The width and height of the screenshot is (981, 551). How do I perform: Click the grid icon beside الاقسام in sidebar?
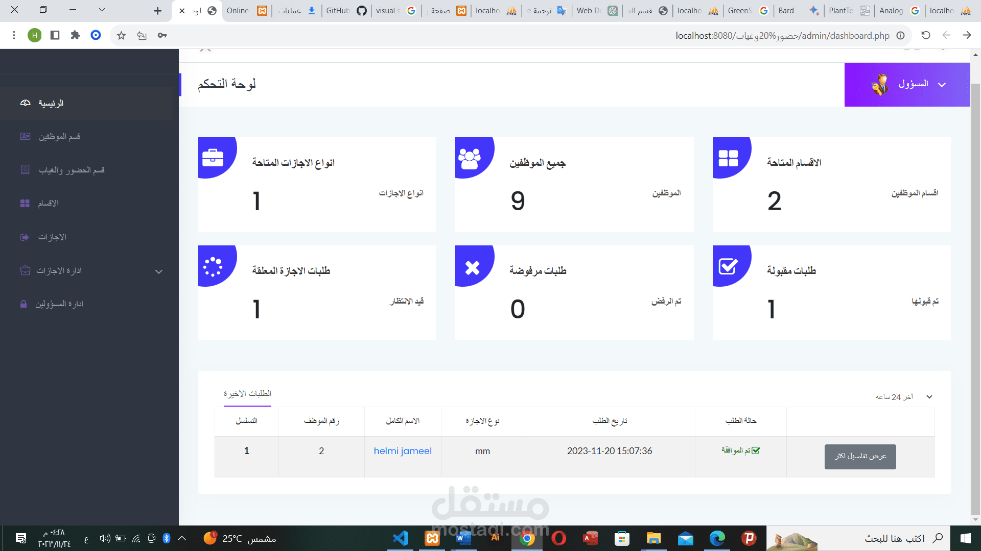click(x=25, y=203)
